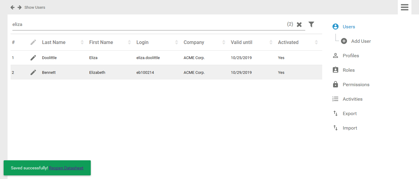Sort by Activated column arrows
Screen dimensions: 419x179
316,42
